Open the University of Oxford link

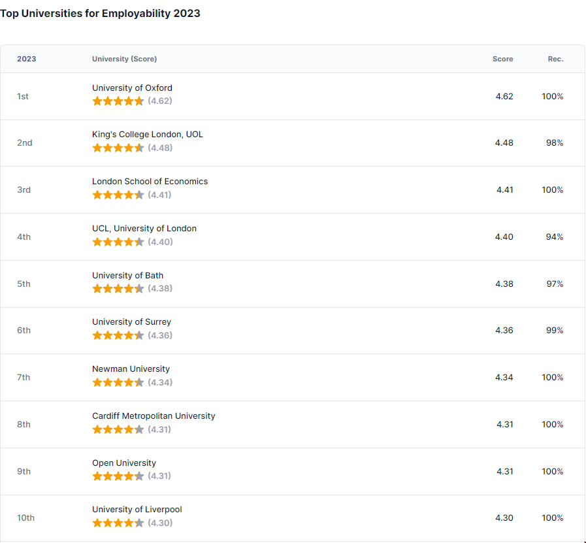(132, 88)
